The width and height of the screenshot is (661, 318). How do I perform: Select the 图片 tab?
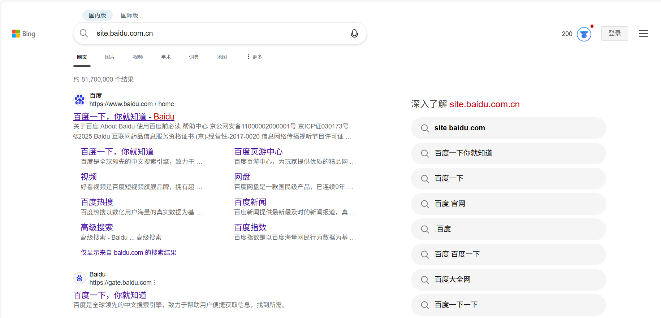[x=110, y=57]
